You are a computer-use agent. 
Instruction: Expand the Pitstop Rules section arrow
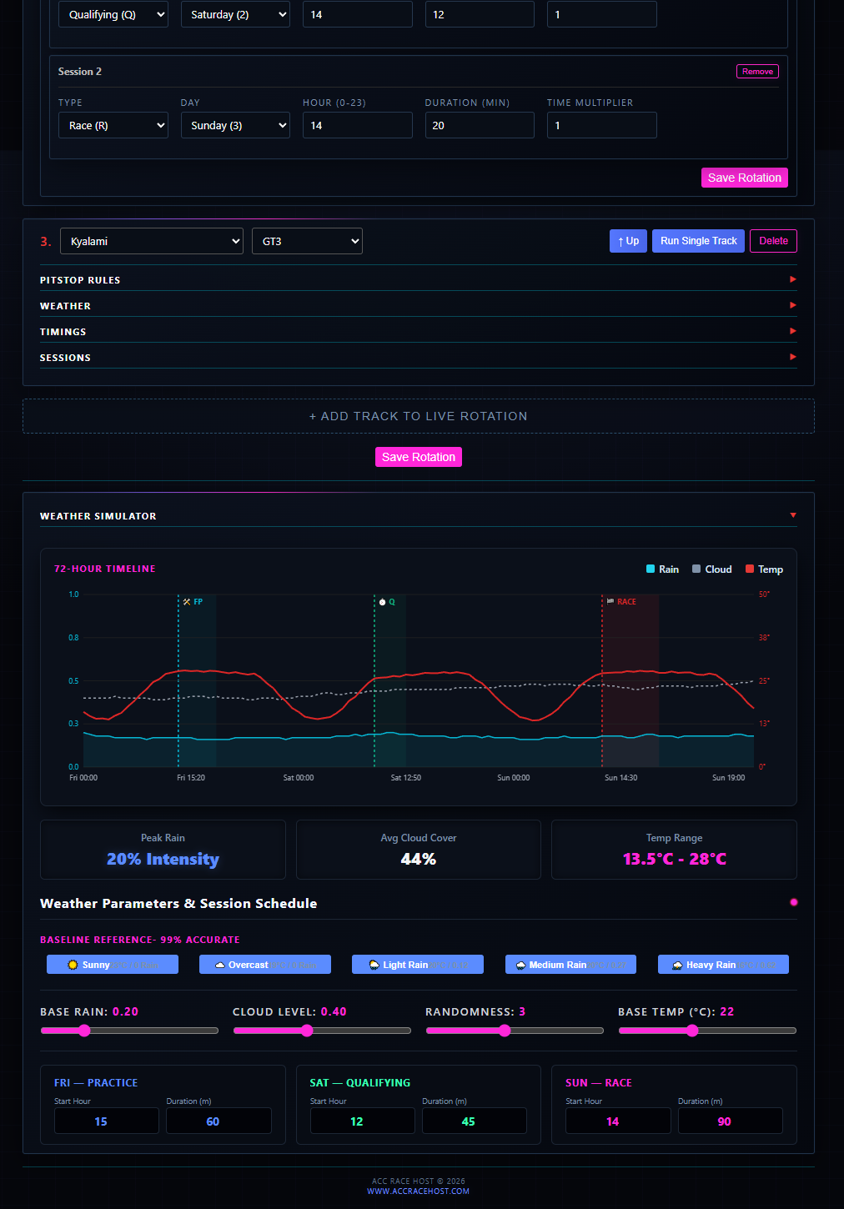pyautogui.click(x=793, y=279)
